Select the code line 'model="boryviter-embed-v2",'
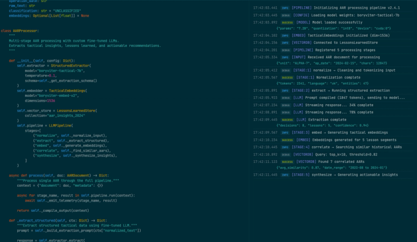Viewport: 417px width, 242px height. coord(52,96)
